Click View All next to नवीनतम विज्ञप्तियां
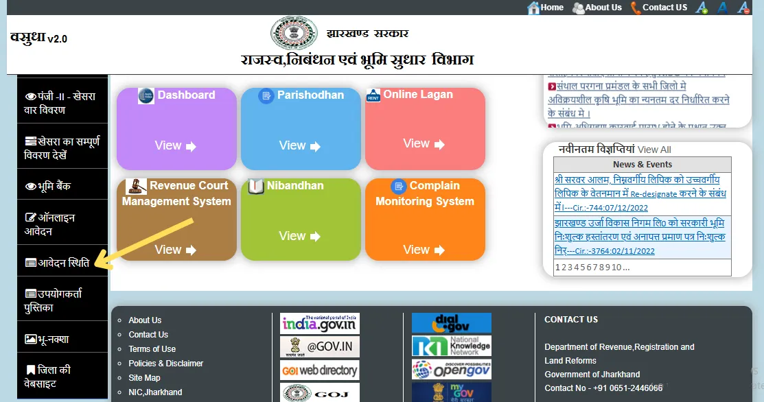The width and height of the screenshot is (764, 402). point(654,150)
